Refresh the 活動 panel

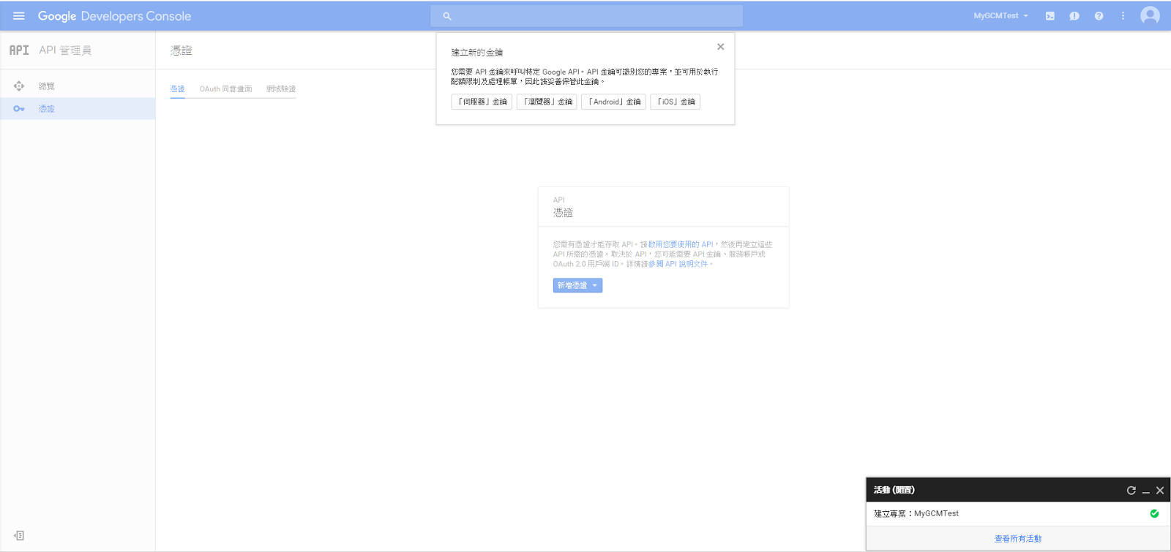[x=1131, y=491]
